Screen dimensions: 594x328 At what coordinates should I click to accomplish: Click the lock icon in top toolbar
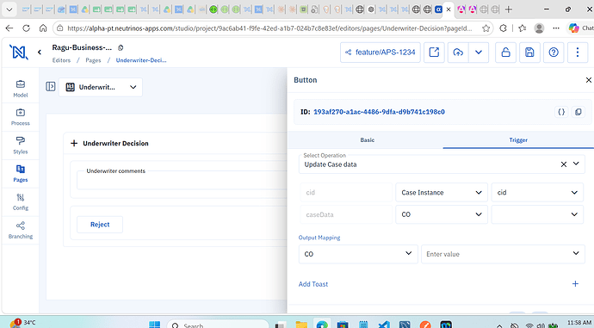pos(505,53)
